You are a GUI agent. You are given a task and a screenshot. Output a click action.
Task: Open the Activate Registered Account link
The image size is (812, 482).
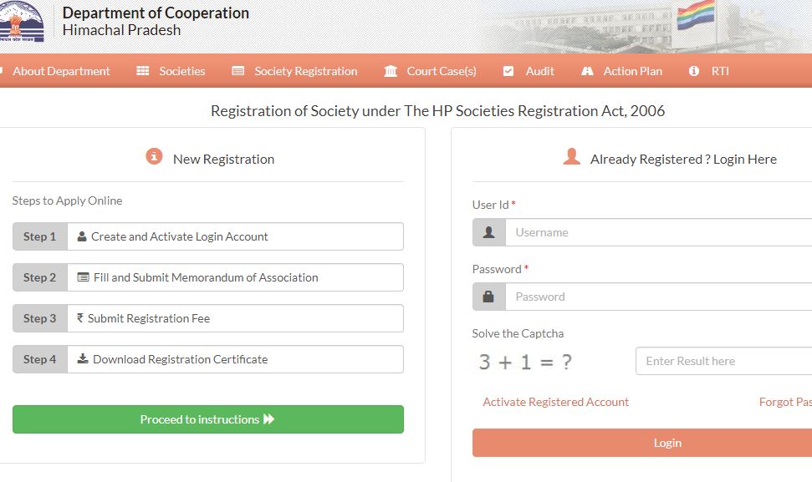click(x=555, y=402)
